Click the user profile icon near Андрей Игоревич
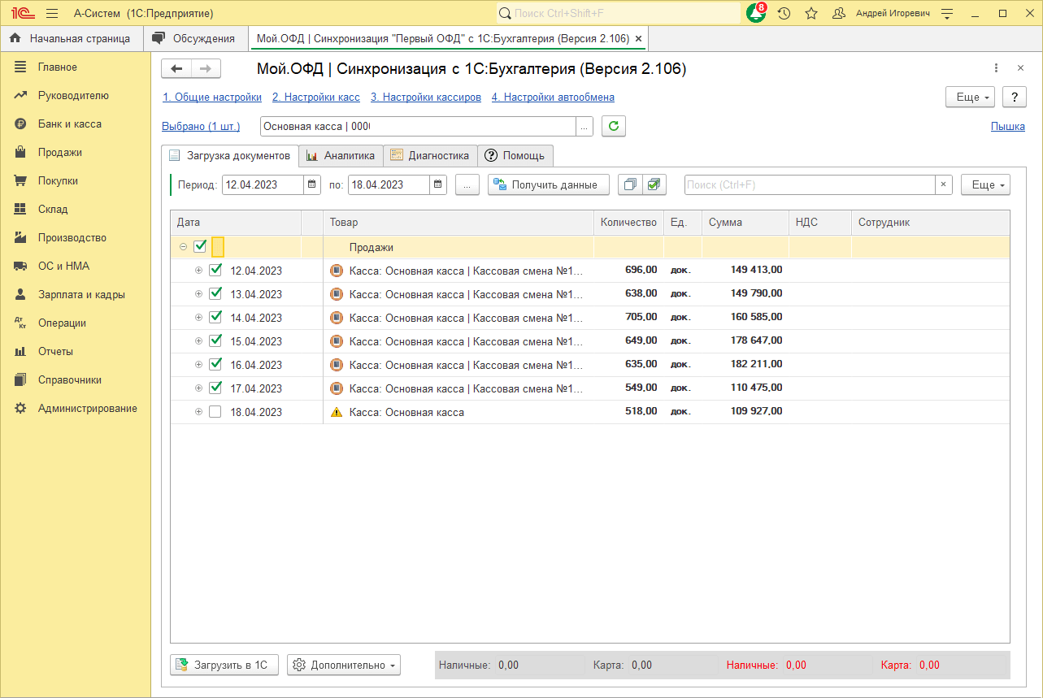This screenshot has height=698, width=1043. click(839, 14)
